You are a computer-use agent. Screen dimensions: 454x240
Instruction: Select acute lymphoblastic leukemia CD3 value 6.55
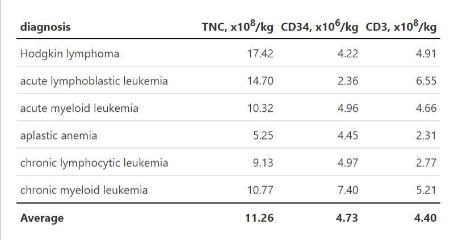click(x=426, y=81)
